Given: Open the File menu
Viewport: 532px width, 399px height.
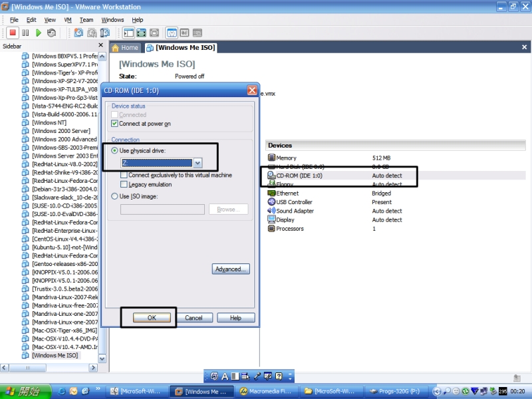Looking at the screenshot, I should pyautogui.click(x=14, y=20).
